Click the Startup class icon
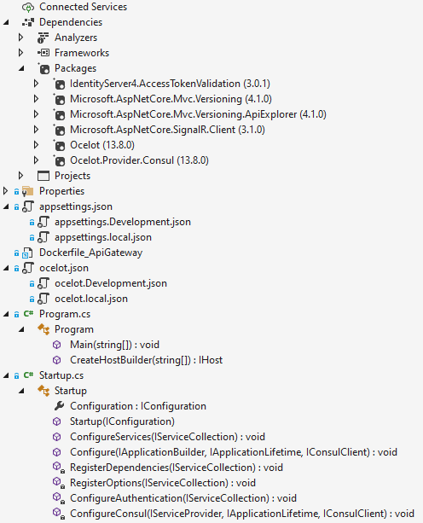 point(43,391)
